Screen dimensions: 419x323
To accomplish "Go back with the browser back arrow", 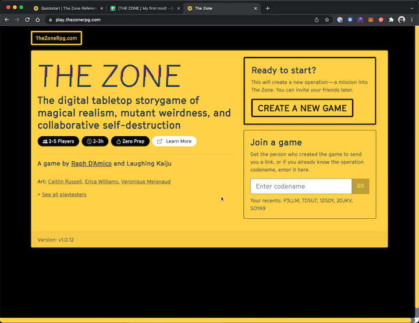I will pyautogui.click(x=6, y=20).
